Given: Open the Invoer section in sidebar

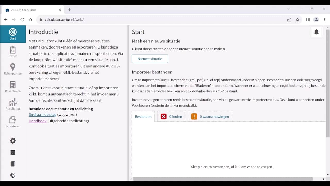Looking at the screenshot, I should 13,52.
